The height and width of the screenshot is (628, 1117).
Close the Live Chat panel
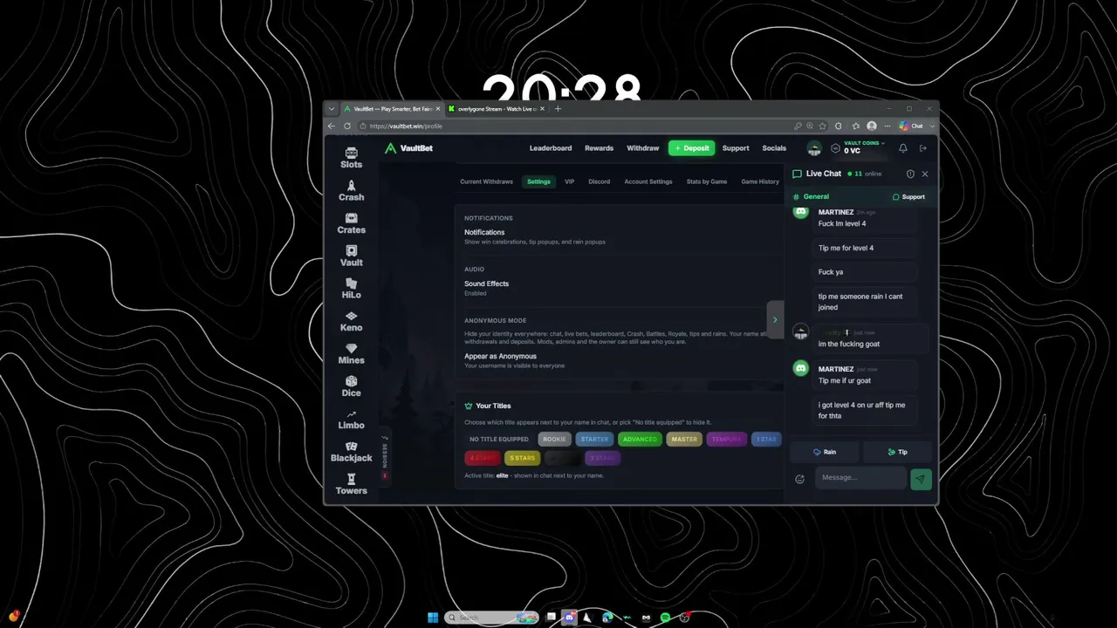pos(925,174)
